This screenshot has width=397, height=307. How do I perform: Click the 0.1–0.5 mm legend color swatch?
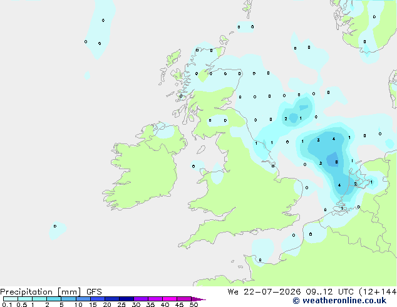coord(11,299)
